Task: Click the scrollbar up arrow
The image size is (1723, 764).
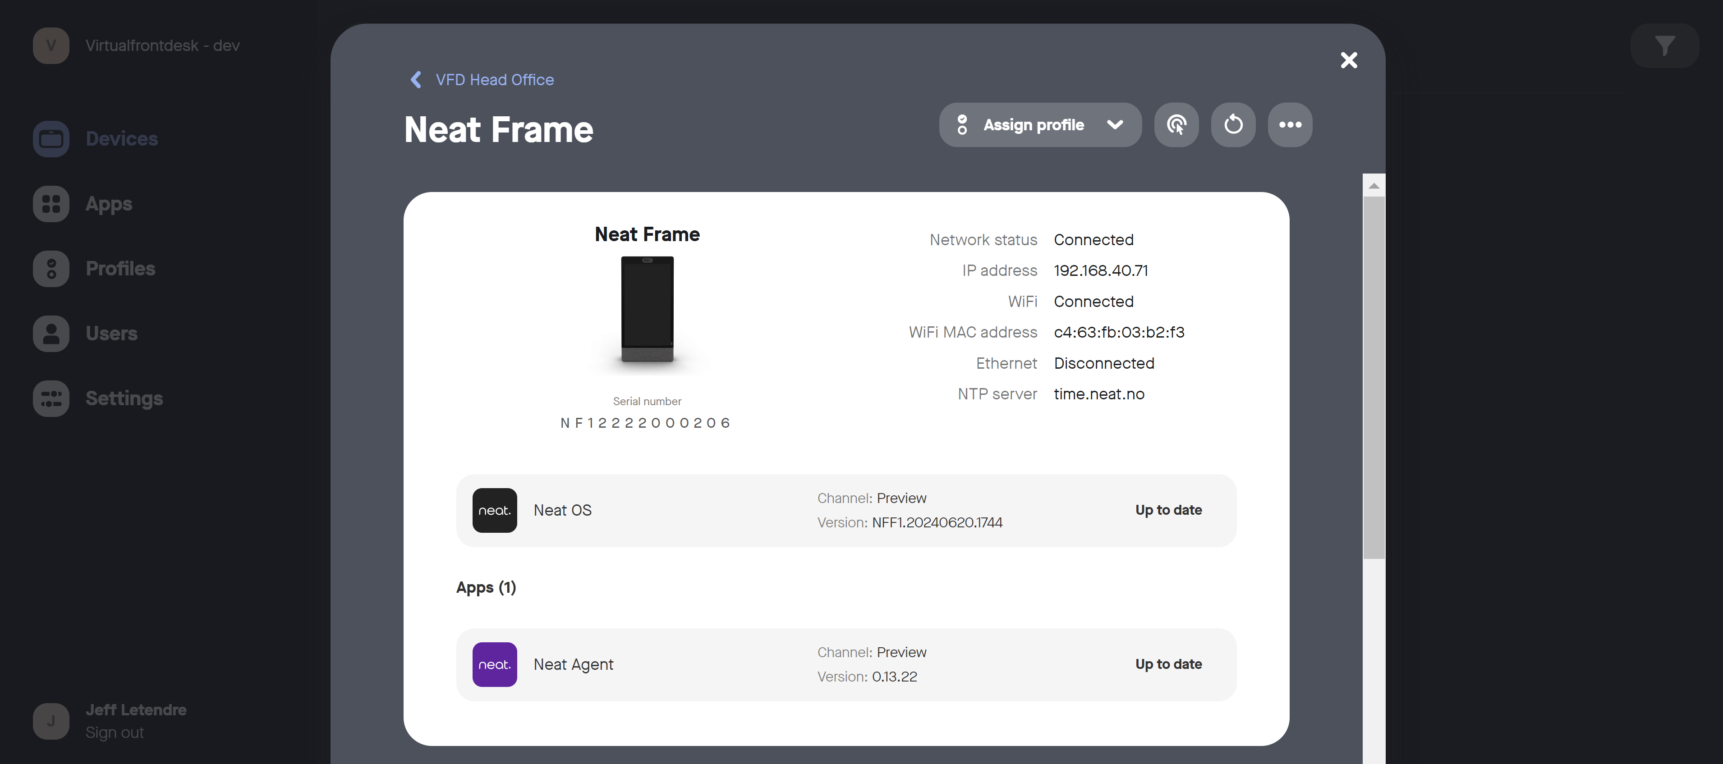Action: tap(1374, 186)
